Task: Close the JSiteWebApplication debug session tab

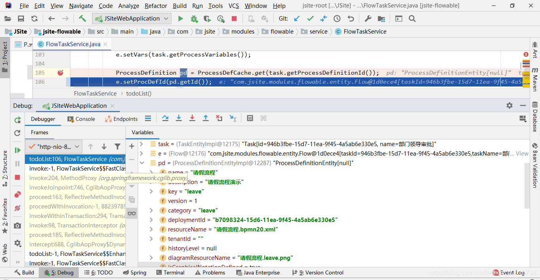Action: 112,105
